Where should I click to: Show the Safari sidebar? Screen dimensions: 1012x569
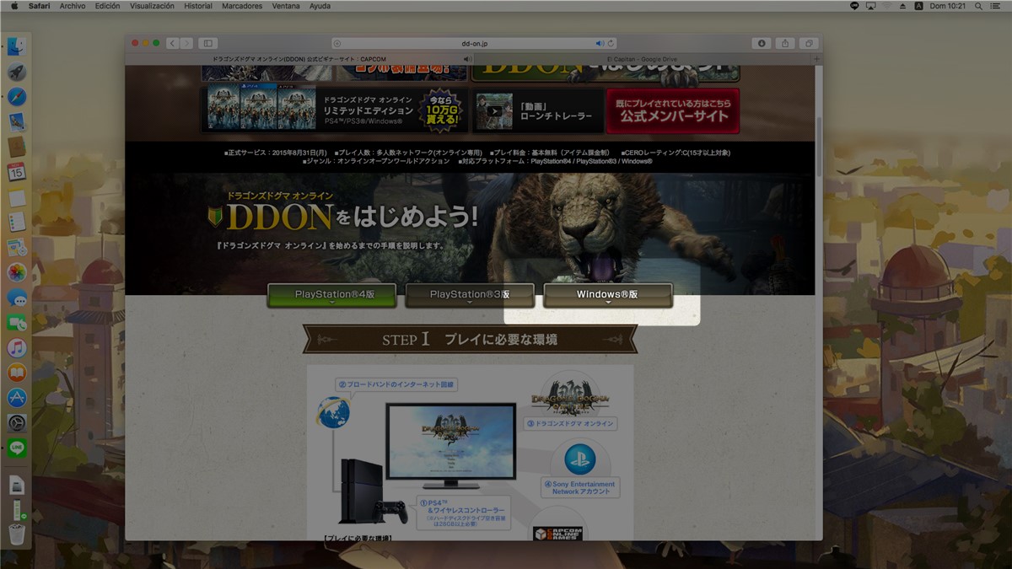click(x=207, y=43)
